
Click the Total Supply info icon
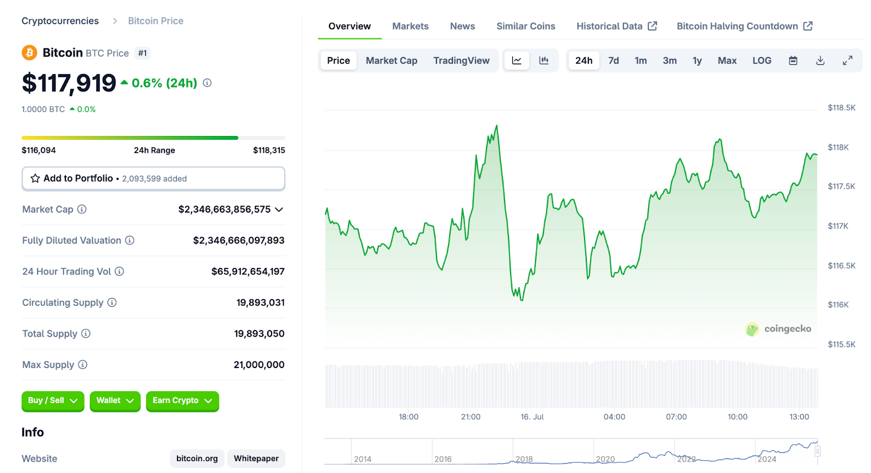pyautogui.click(x=85, y=333)
